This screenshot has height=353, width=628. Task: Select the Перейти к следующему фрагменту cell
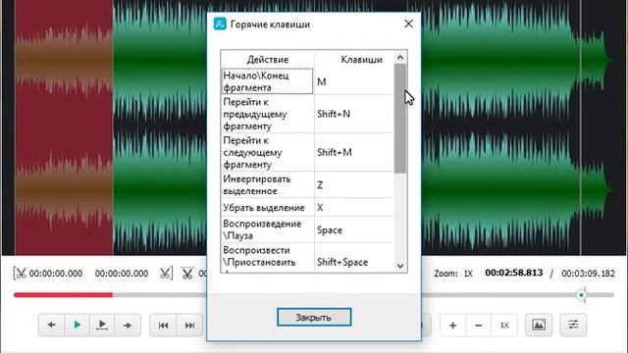(x=267, y=153)
